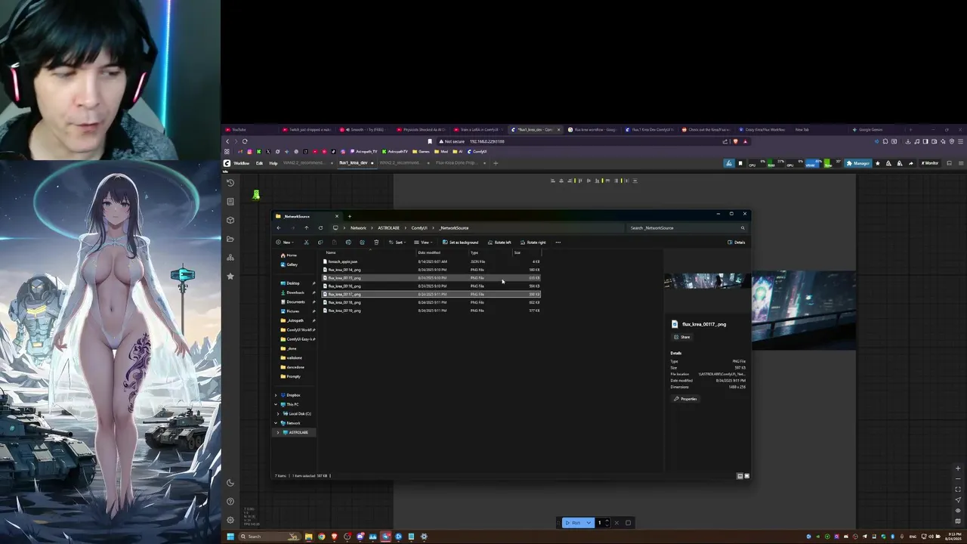Click the Cut icon in Explorer toolbar
This screenshot has height=544, width=967.
point(306,243)
